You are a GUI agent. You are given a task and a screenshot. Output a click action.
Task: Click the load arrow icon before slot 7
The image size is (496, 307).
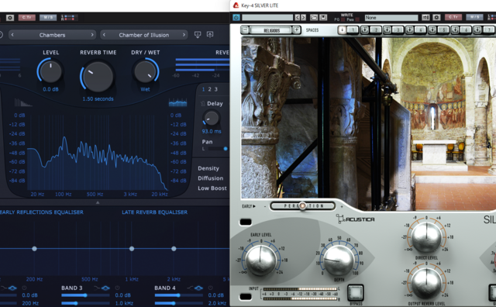[x=477, y=30]
